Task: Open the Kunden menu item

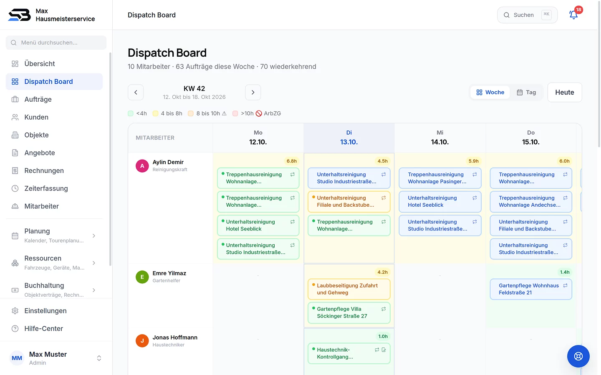Action: (x=54, y=117)
